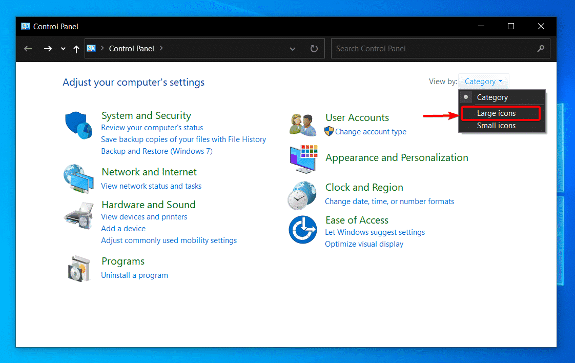Open Change date, time, or number formats

(x=389, y=201)
